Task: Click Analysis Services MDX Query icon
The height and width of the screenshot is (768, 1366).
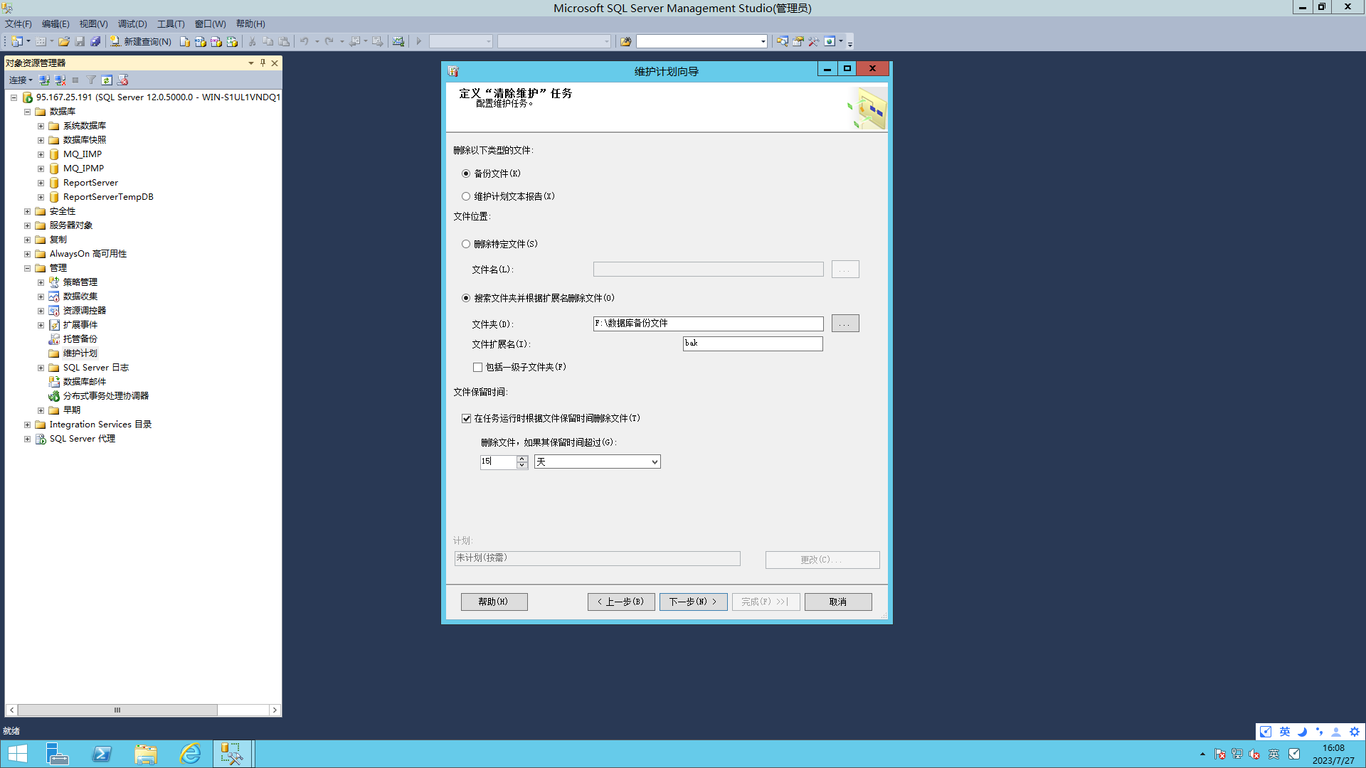Action: (201, 41)
